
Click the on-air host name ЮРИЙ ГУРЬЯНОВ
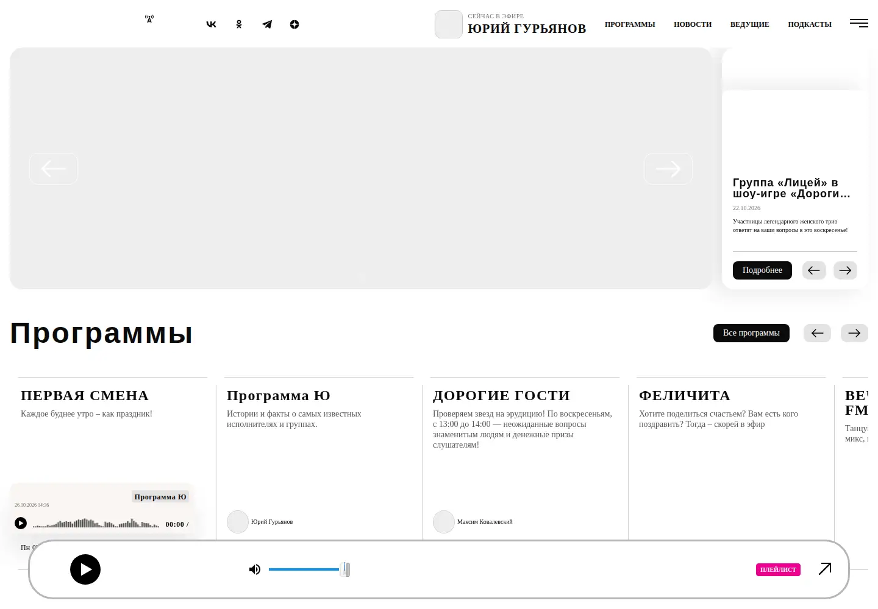point(527,29)
